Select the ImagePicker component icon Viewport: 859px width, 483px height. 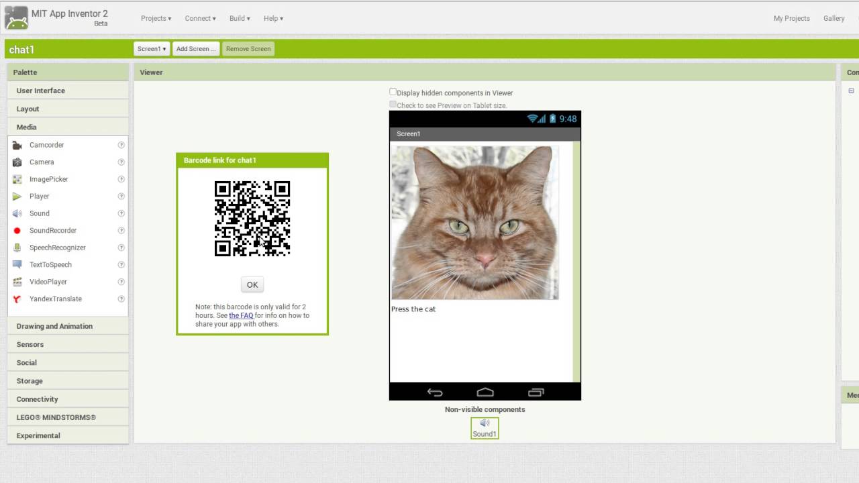[17, 179]
